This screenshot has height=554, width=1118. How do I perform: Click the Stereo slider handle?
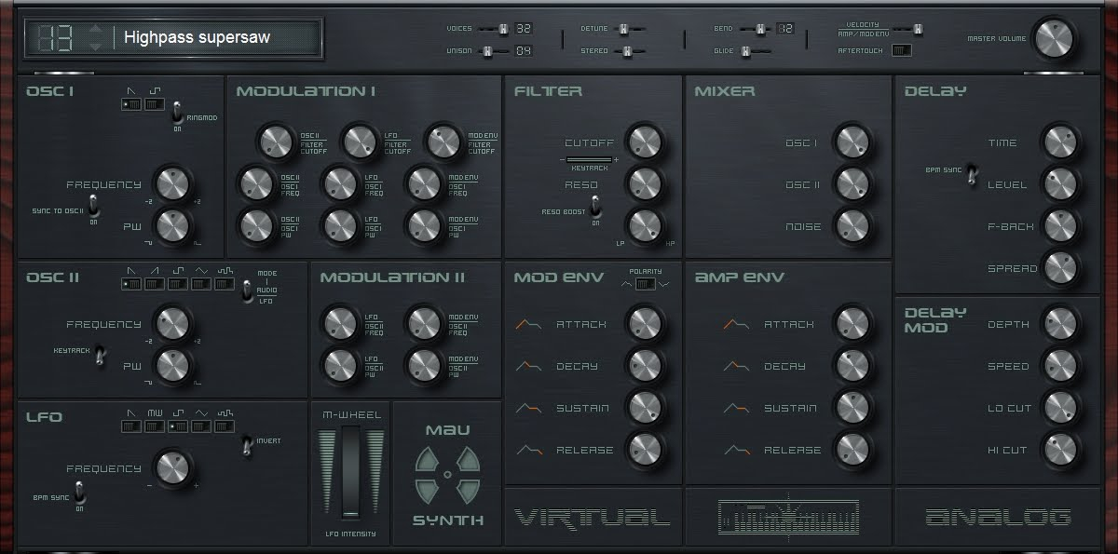pyautogui.click(x=627, y=51)
